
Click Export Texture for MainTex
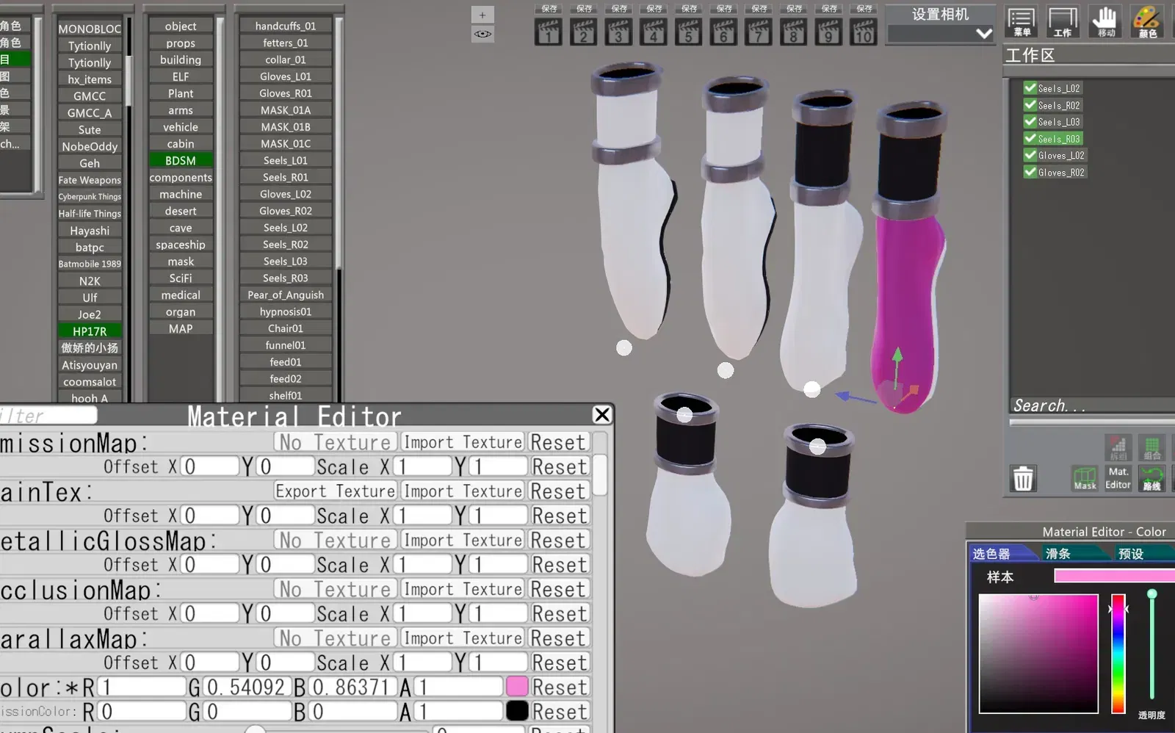point(336,491)
